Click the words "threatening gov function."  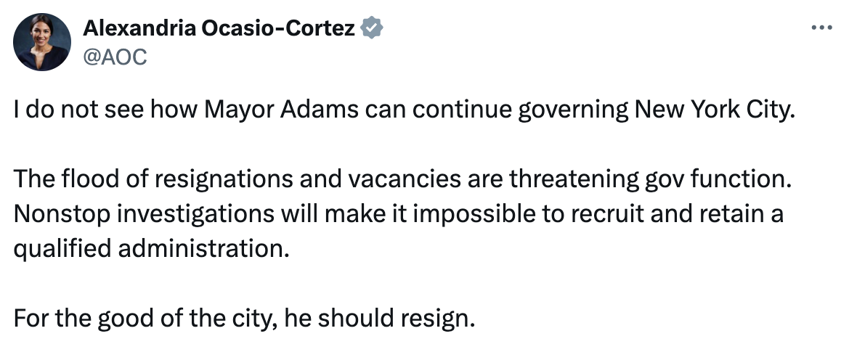(x=651, y=179)
